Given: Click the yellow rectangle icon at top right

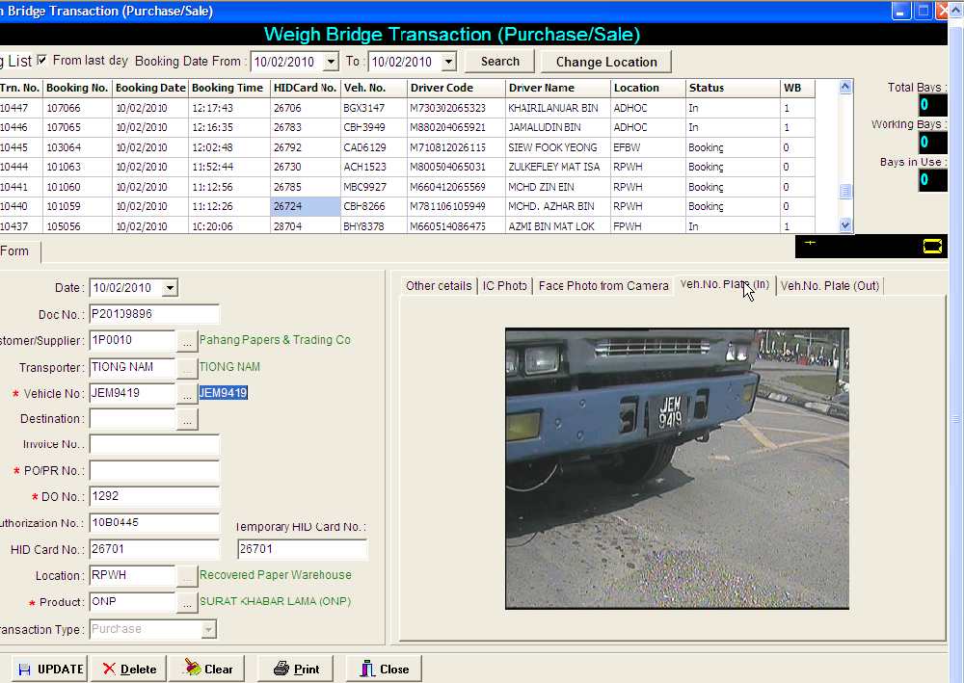Looking at the screenshot, I should pos(932,247).
